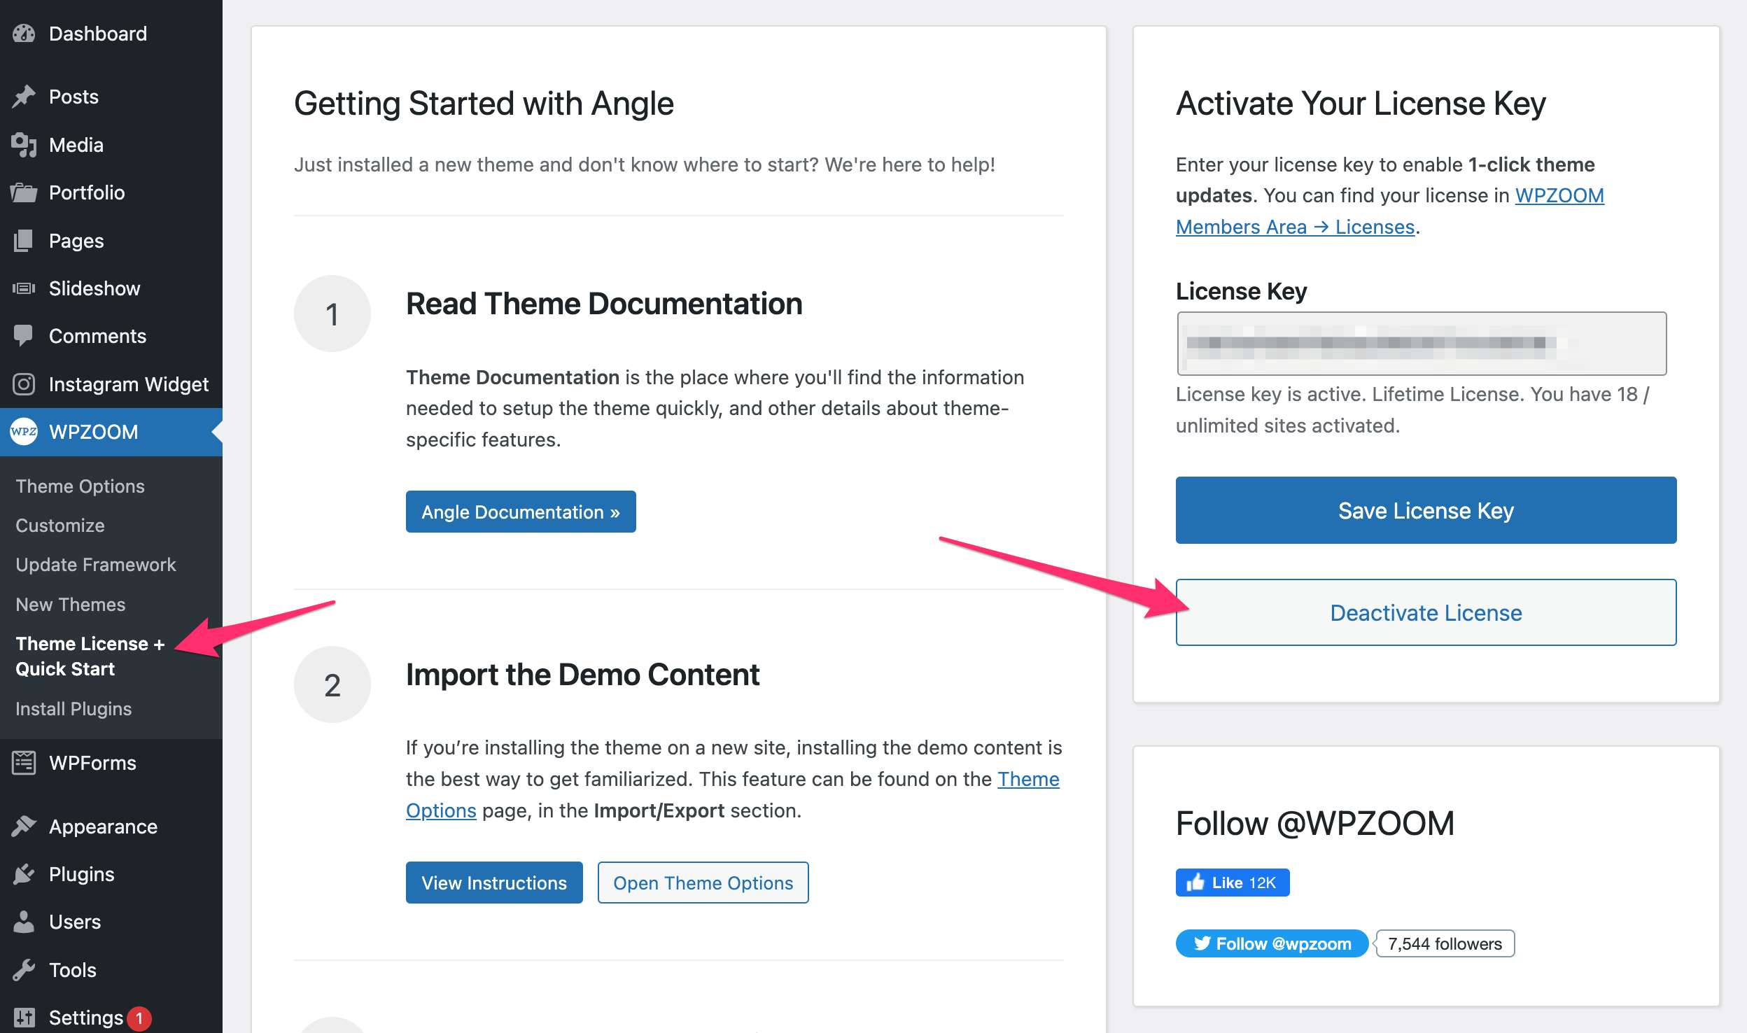
Task: Click the Tools wrench icon
Action: pyautogui.click(x=24, y=970)
